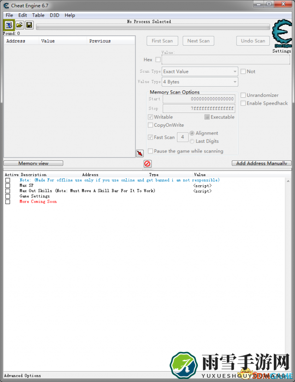Viewport: 295px width, 382px height.
Task: Toggle the Not checkbox
Action: (x=243, y=71)
